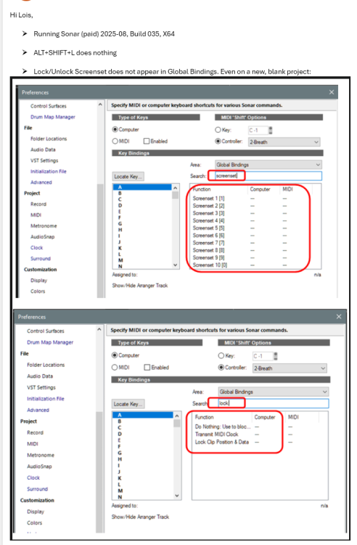Select AudioSnap in 'screenset' Preferences window

click(x=42, y=237)
